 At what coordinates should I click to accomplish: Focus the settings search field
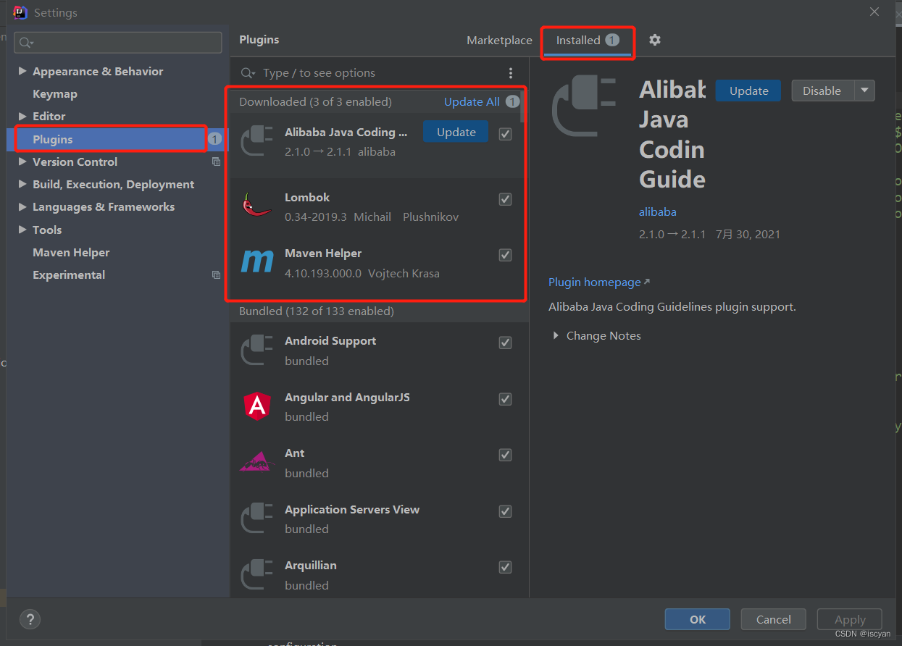118,43
